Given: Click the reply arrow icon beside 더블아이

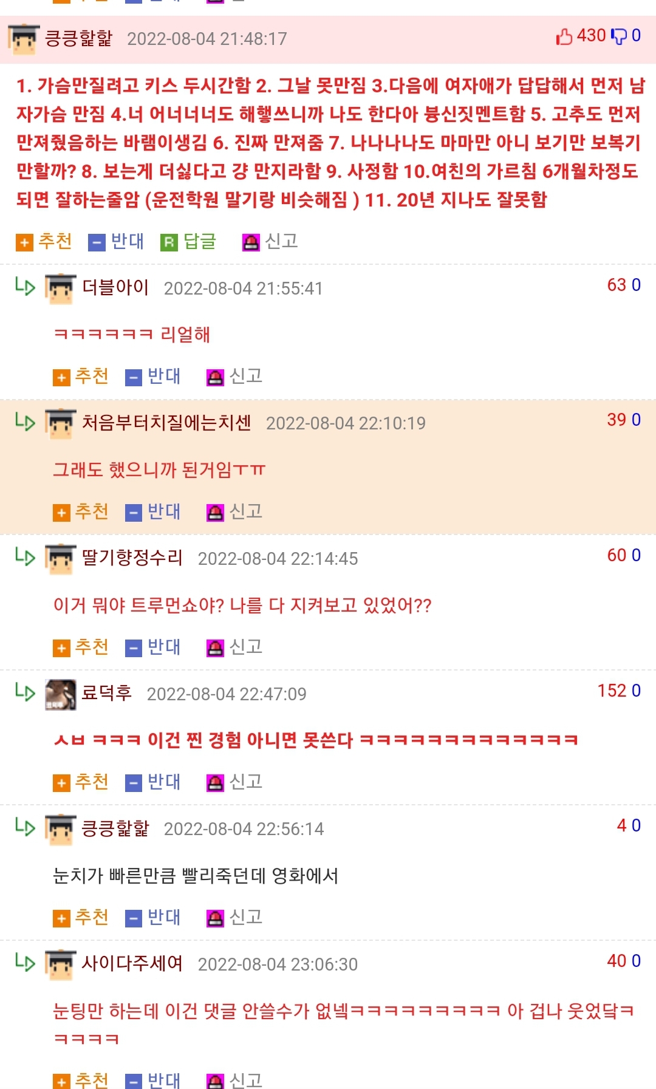Looking at the screenshot, I should coord(25,286).
